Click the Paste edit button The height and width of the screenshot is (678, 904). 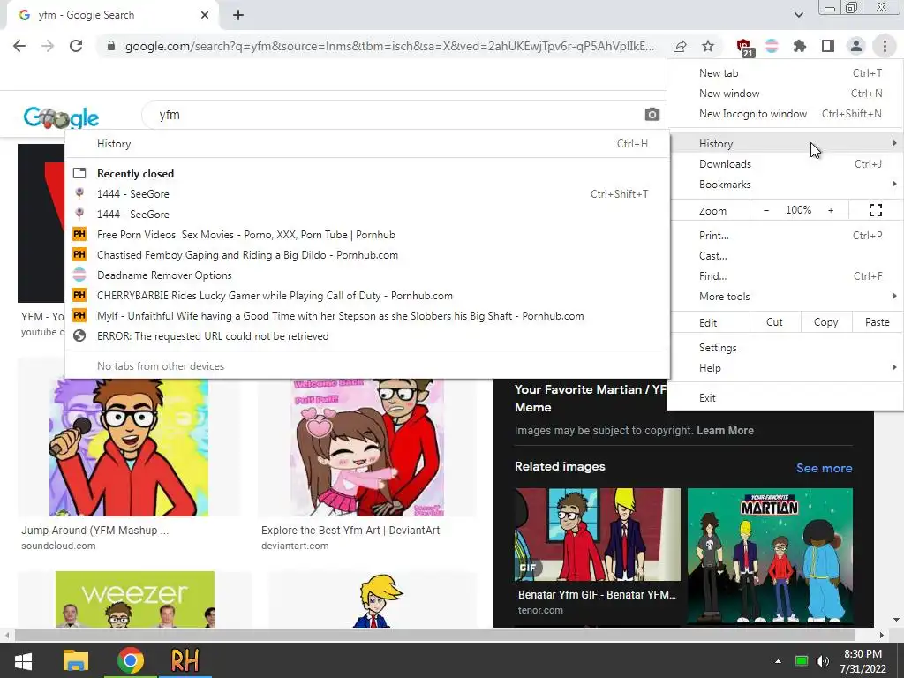(877, 322)
